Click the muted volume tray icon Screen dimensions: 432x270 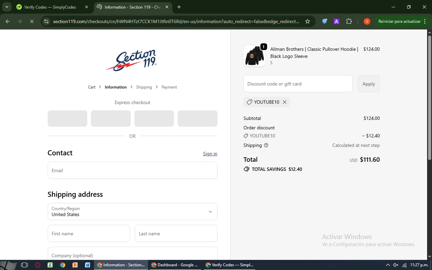point(396,265)
